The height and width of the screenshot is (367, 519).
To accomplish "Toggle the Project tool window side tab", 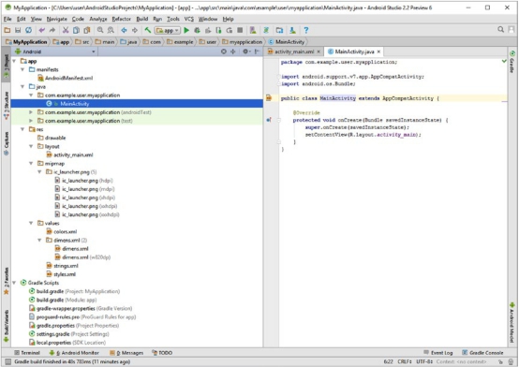I will point(7,66).
